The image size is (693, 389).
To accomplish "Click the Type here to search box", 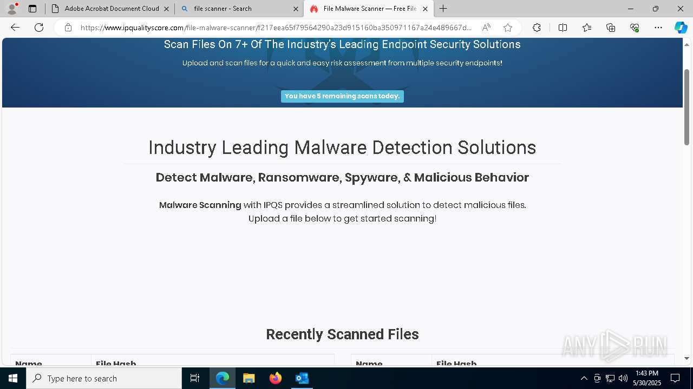I will 104,378.
